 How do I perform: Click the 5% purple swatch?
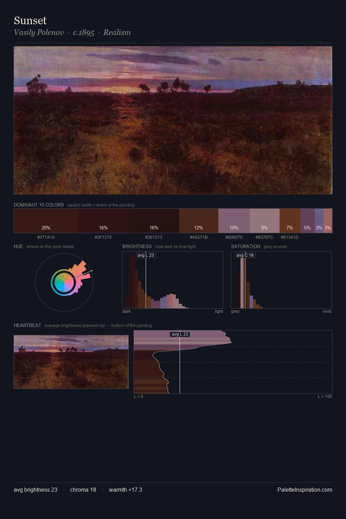pyautogui.click(x=308, y=221)
